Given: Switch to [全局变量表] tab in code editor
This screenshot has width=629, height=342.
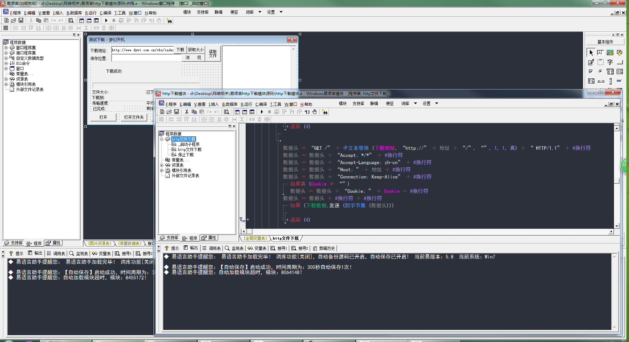Looking at the screenshot, I should click(255, 238).
